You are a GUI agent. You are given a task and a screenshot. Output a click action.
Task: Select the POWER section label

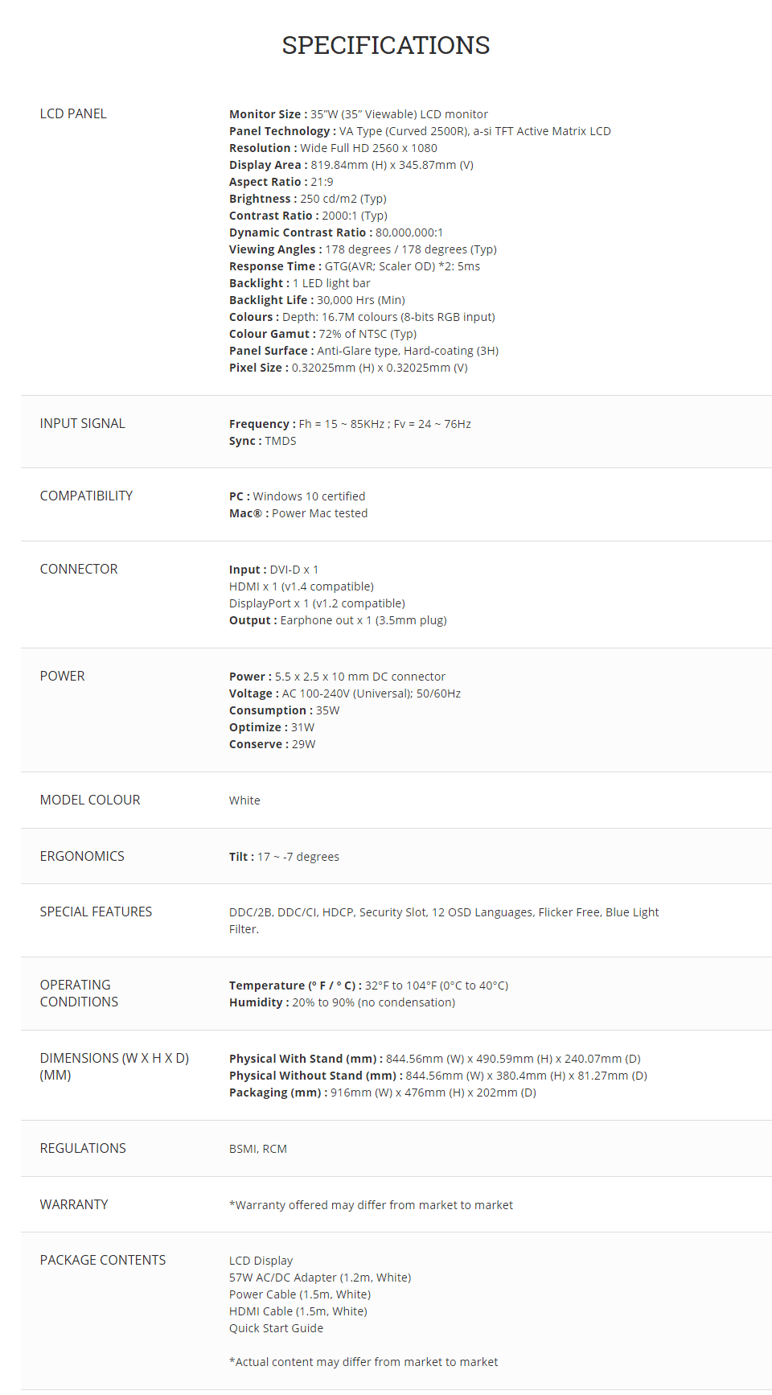[62, 676]
